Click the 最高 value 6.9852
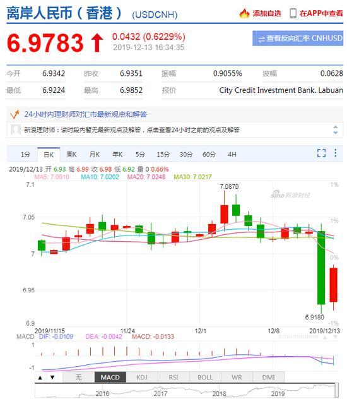347x399 pixels. click(131, 90)
